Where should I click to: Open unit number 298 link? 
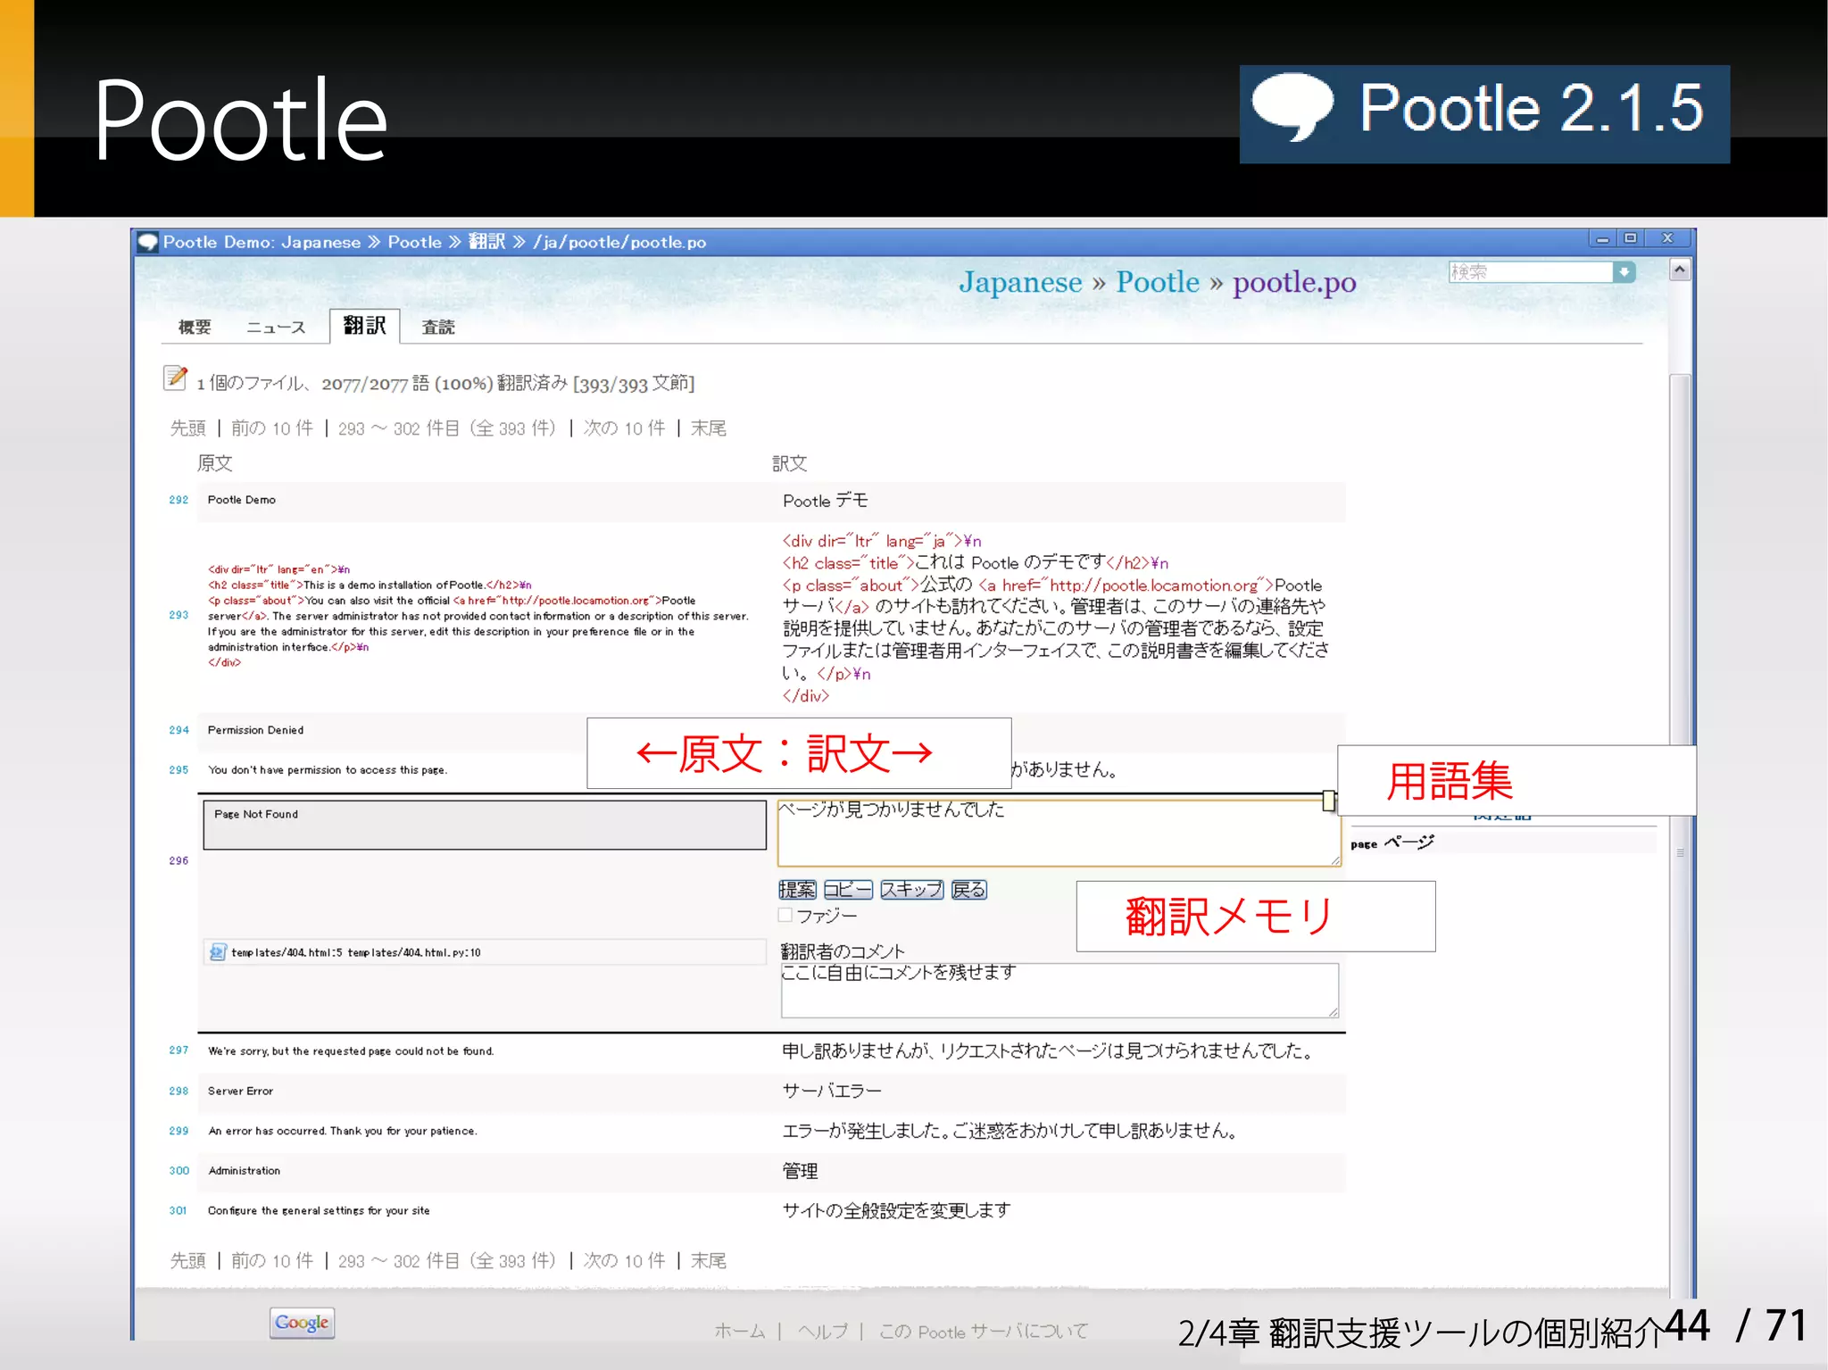pos(179,1091)
